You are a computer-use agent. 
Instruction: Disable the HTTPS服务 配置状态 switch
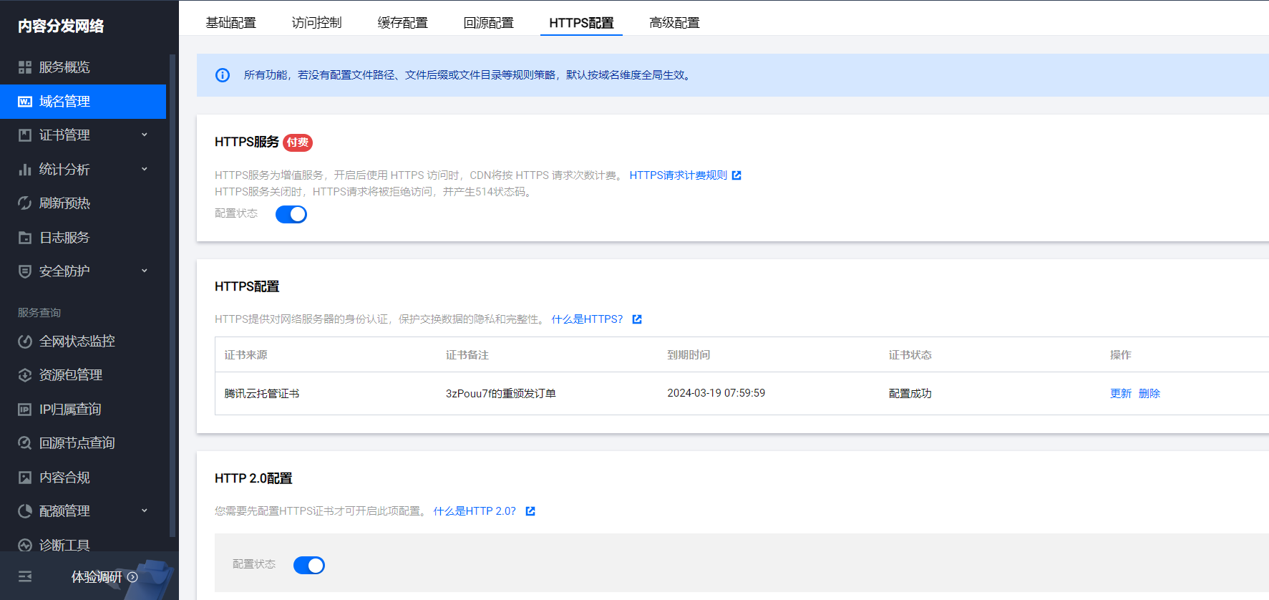(291, 214)
